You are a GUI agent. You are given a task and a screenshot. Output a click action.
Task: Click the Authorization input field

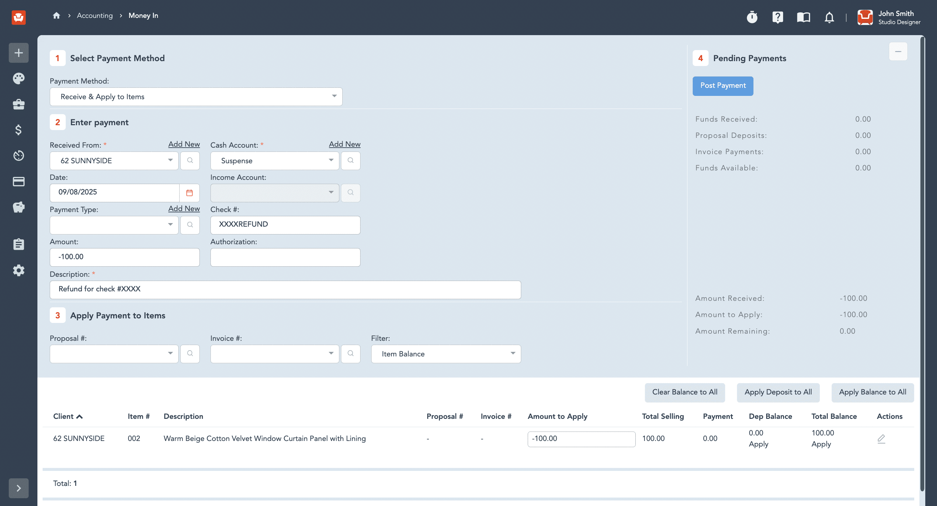tap(285, 257)
